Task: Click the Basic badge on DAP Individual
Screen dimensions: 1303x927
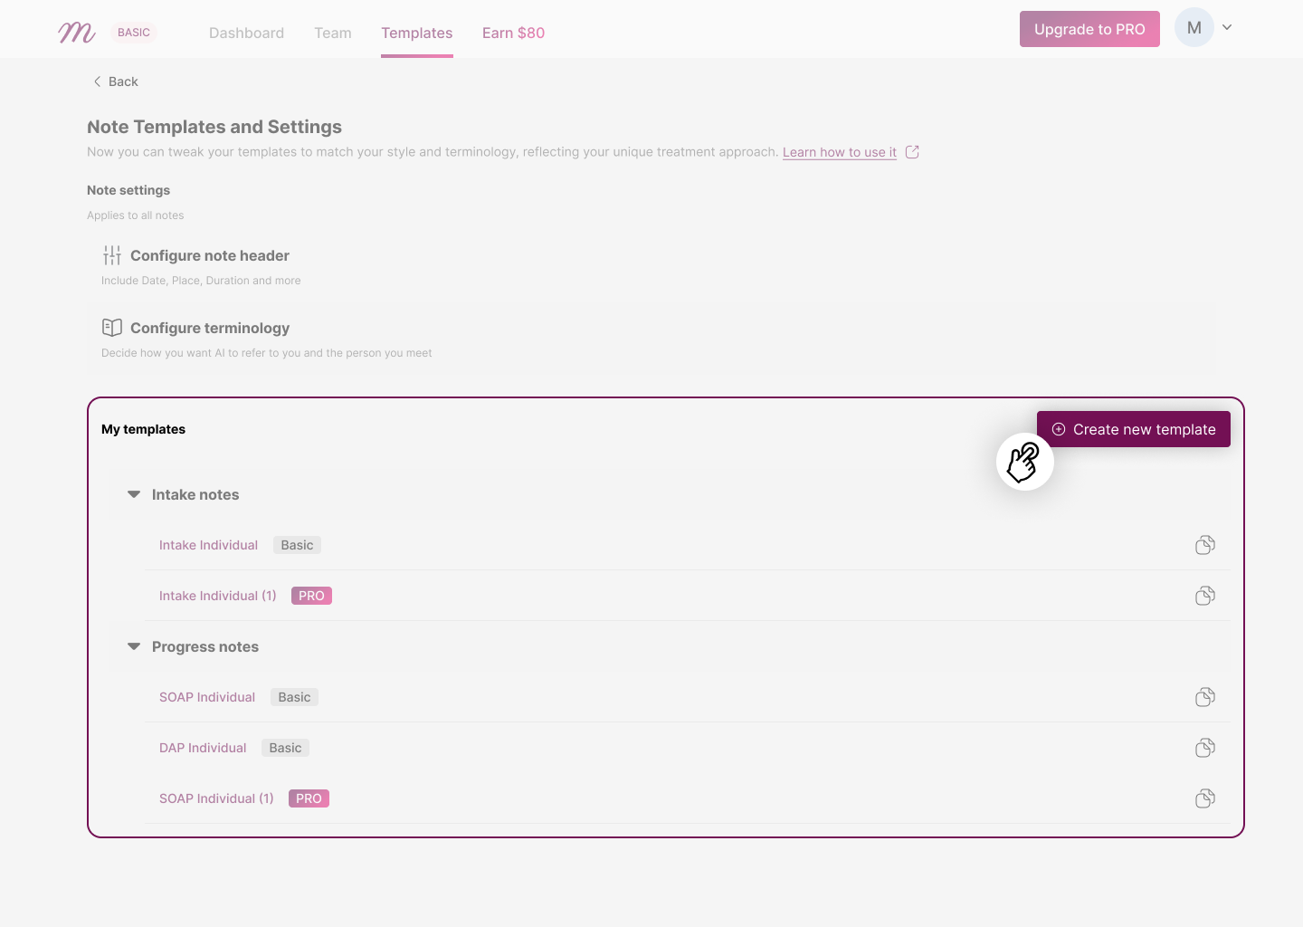Action: pyautogui.click(x=285, y=748)
